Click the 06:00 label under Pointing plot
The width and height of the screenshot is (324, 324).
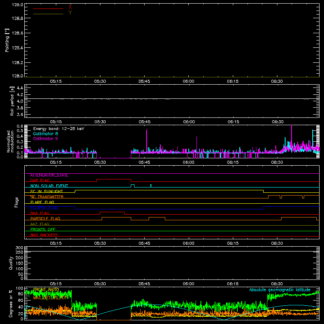click(x=188, y=81)
